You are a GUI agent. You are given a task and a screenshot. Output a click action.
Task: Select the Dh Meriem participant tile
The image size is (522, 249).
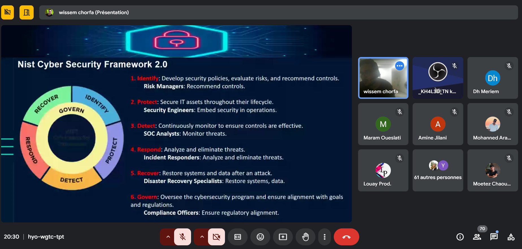pos(493,78)
